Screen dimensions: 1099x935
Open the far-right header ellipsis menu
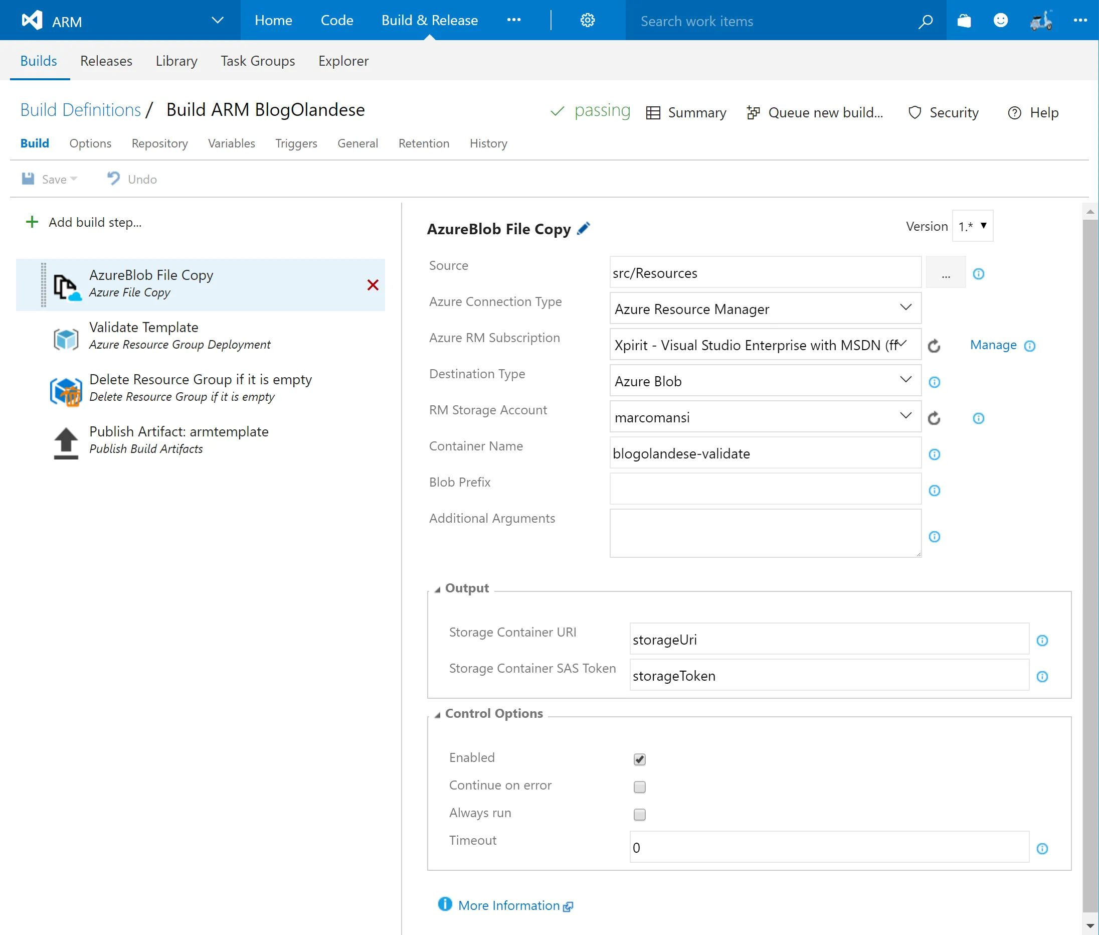[x=1080, y=21]
